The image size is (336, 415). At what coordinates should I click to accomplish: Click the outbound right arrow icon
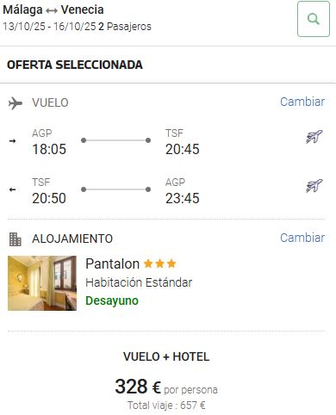[12, 141]
